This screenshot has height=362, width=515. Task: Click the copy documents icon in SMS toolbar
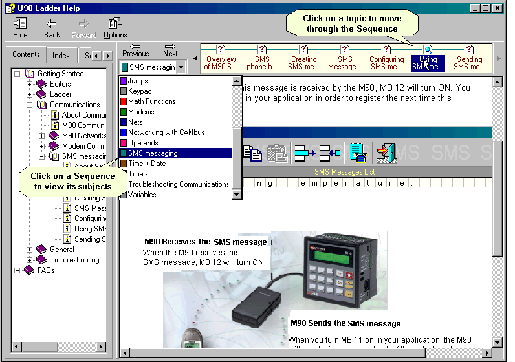click(x=252, y=153)
